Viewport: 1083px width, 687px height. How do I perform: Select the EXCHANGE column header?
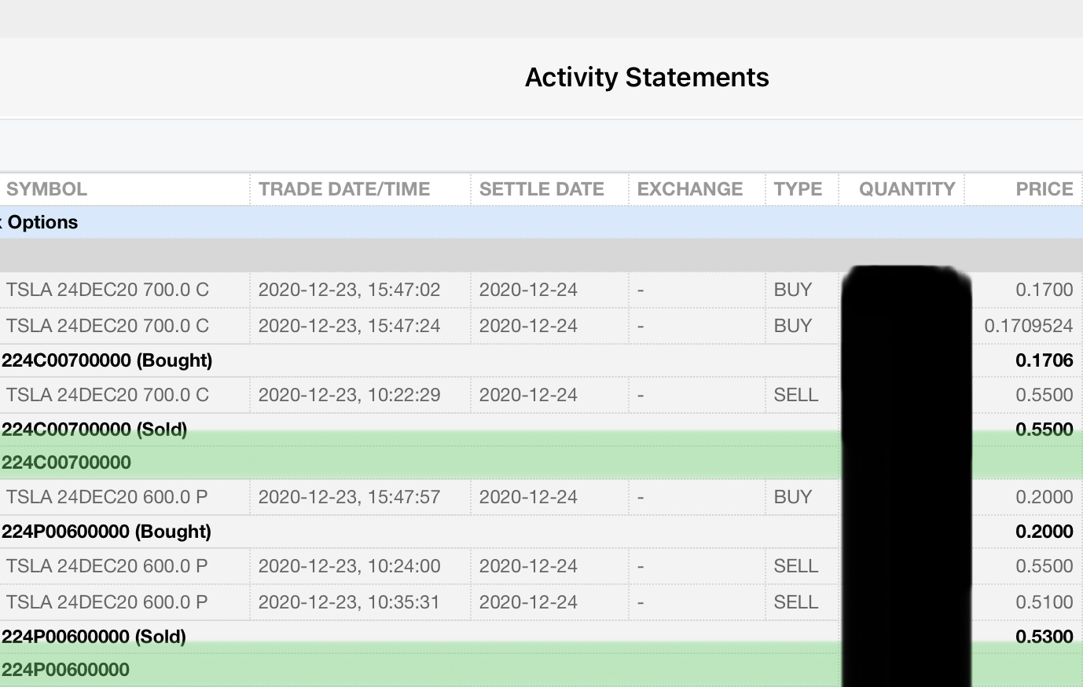click(x=689, y=189)
